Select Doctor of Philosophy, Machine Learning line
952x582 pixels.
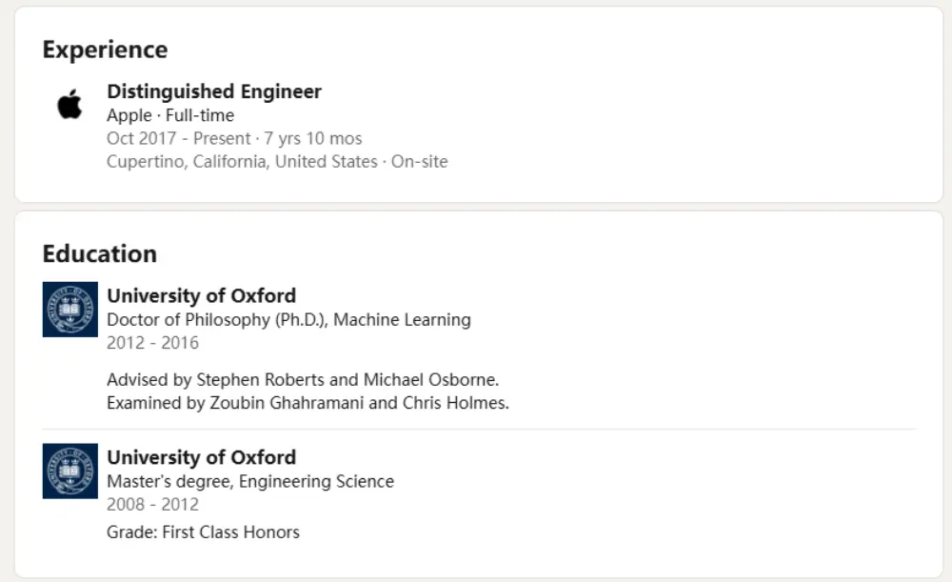coord(288,319)
